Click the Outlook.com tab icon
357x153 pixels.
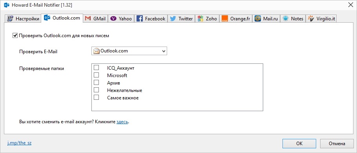(x=47, y=18)
